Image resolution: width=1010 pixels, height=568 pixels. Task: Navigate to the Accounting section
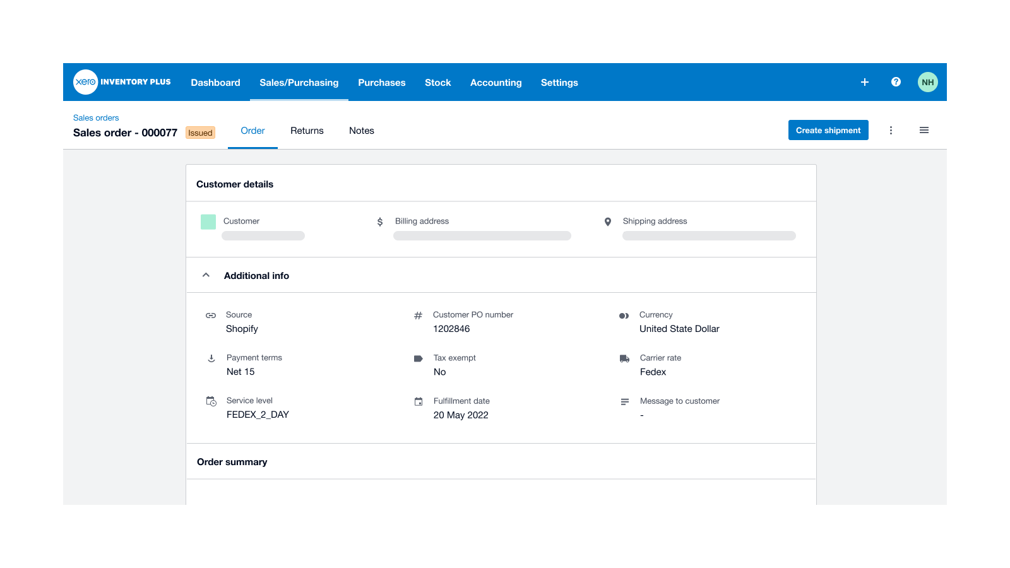pyautogui.click(x=496, y=82)
